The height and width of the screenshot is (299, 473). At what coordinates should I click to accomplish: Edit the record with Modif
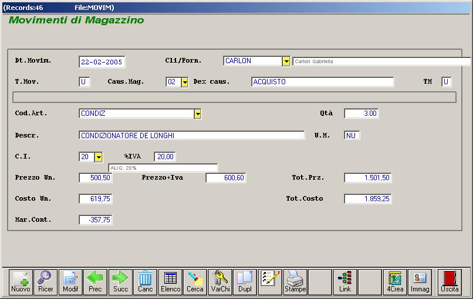coord(70,282)
